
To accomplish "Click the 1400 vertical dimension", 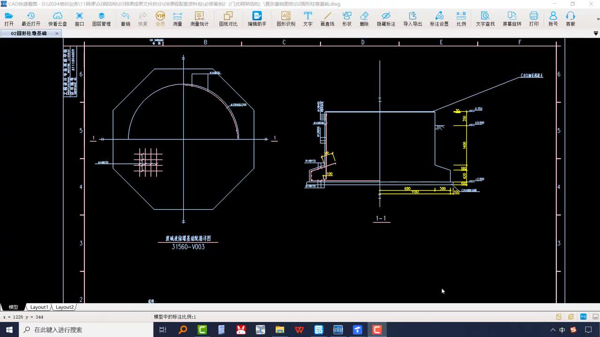I will [x=465, y=145].
